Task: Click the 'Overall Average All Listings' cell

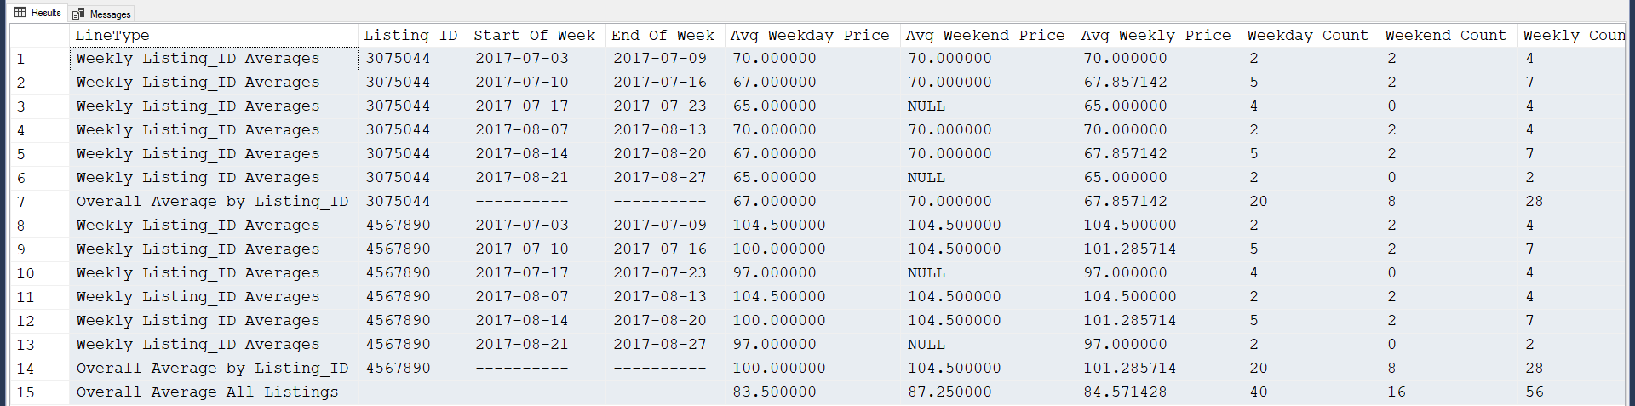Action: 207,392
